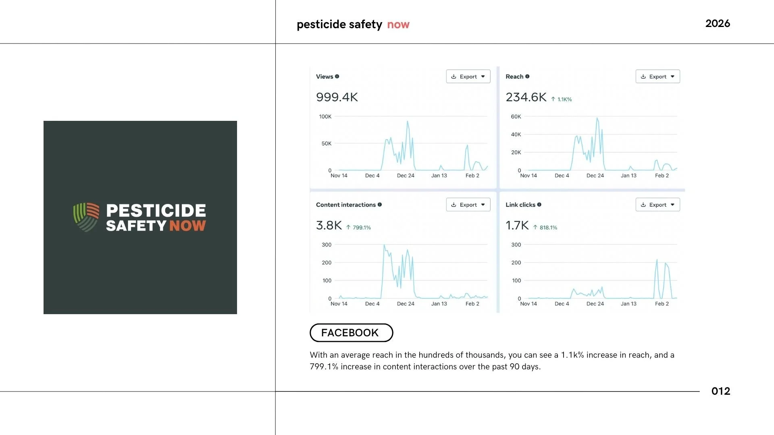Image resolution: width=774 pixels, height=435 pixels.
Task: Expand the Link clicks Export dropdown arrow
Action: (672, 205)
